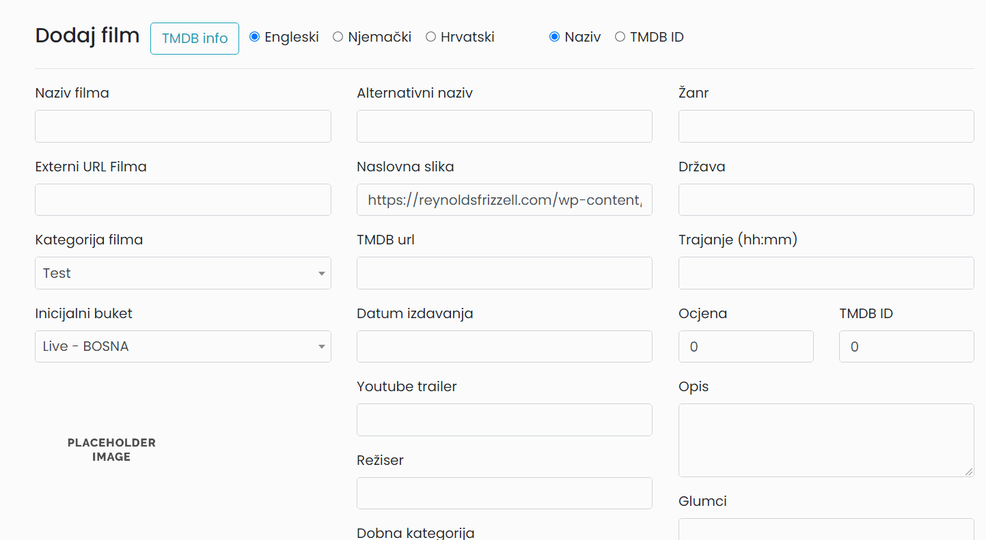Image resolution: width=986 pixels, height=540 pixels.
Task: Click the Dodaj film heading
Action: [87, 35]
